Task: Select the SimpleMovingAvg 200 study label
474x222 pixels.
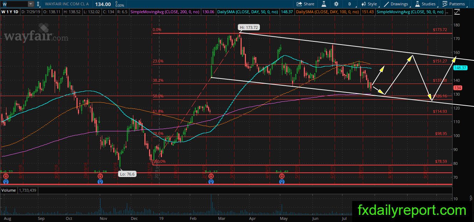Action: tap(166, 12)
